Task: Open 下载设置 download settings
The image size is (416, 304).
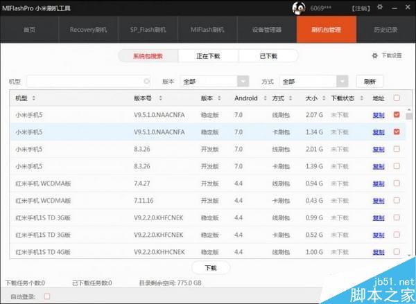Action: tap(387, 55)
